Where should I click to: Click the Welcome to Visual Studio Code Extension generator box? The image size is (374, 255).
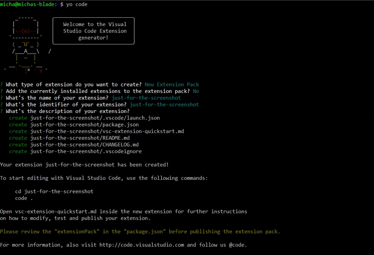point(93,31)
